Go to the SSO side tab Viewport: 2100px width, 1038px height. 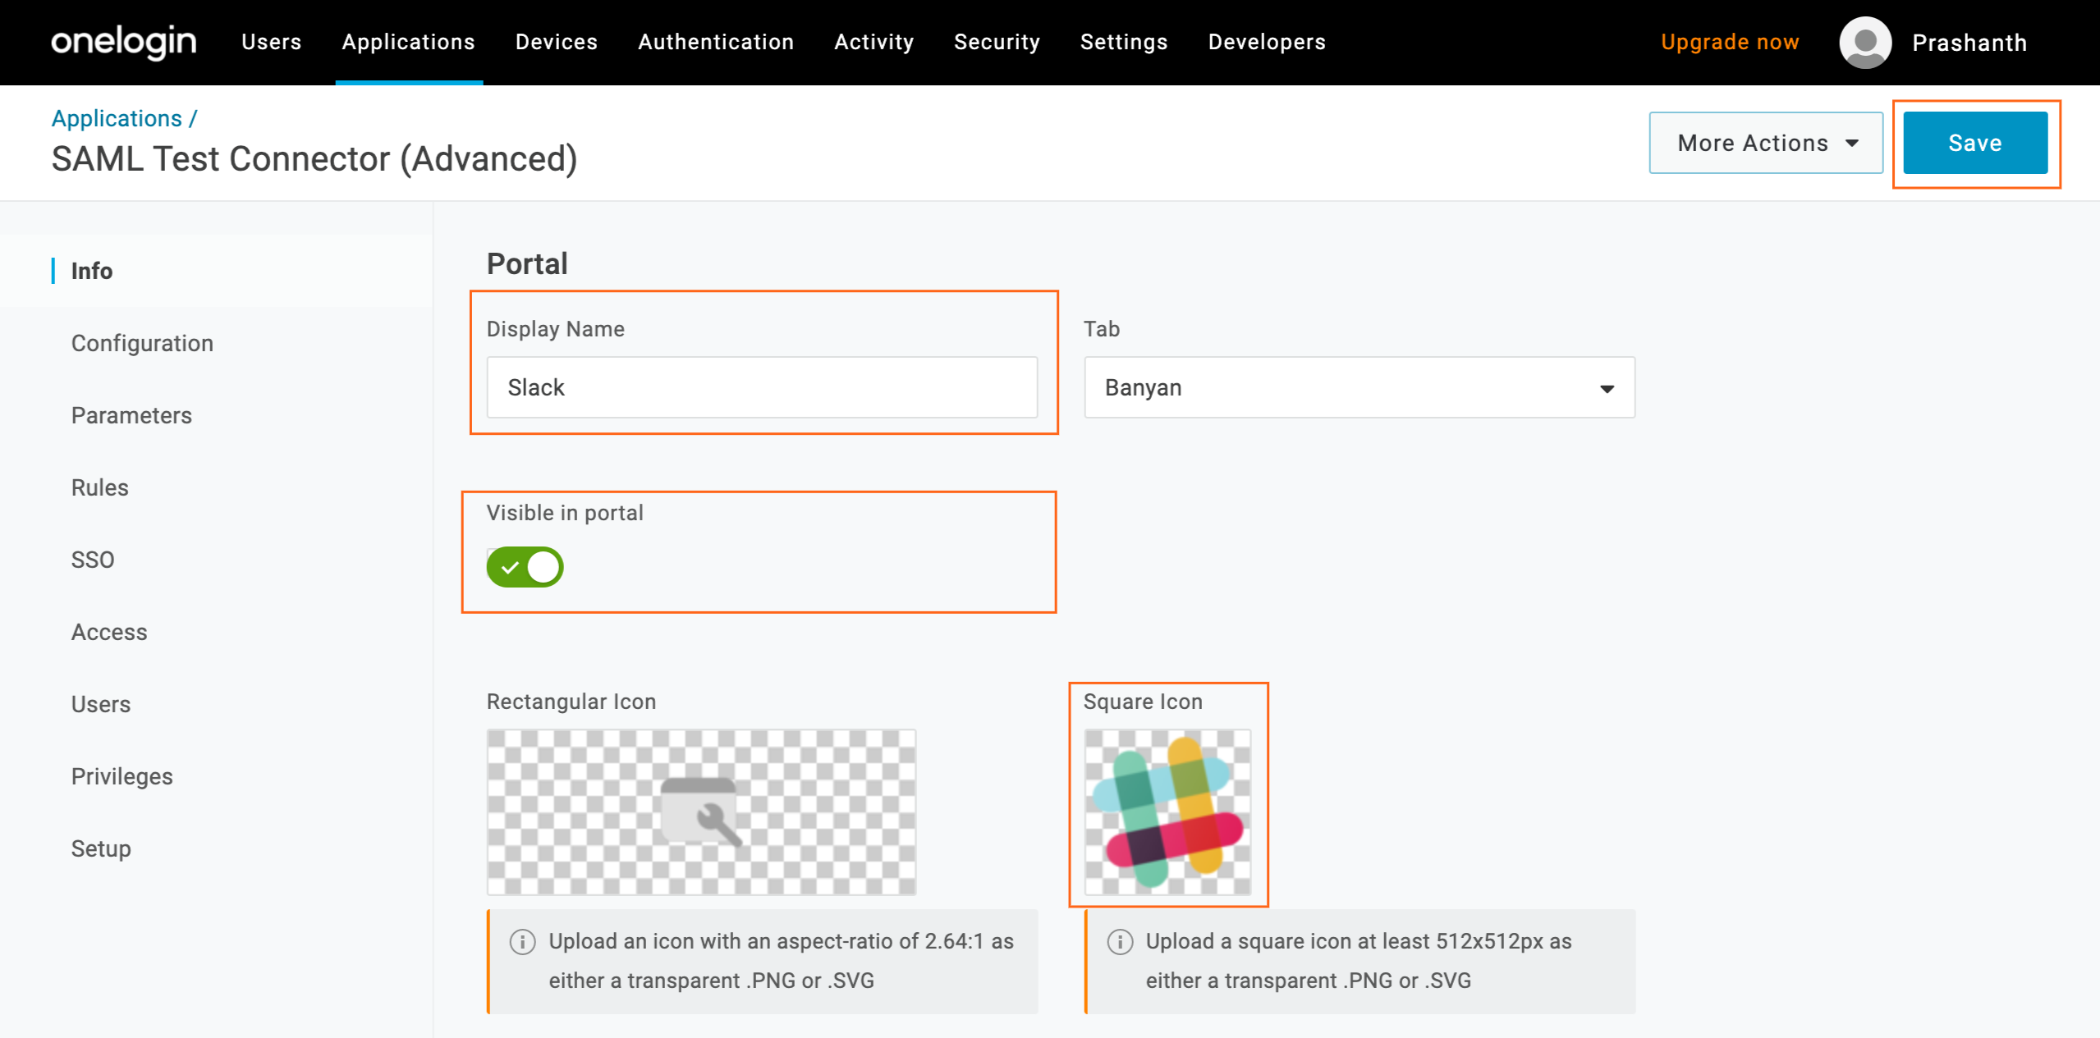coord(93,560)
